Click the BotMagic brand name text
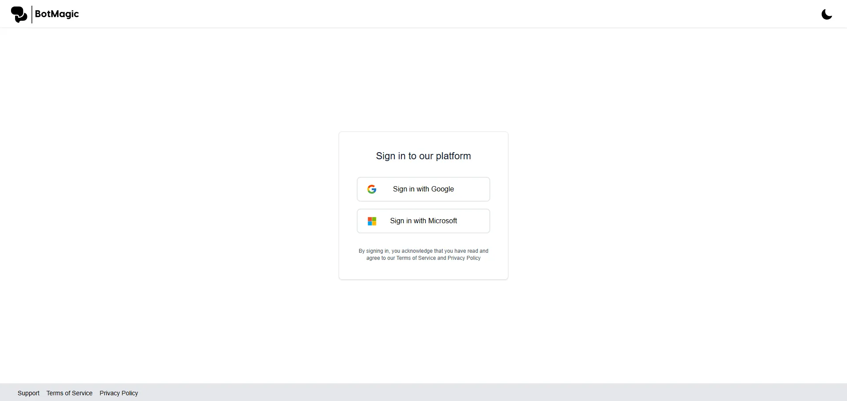 [57, 14]
